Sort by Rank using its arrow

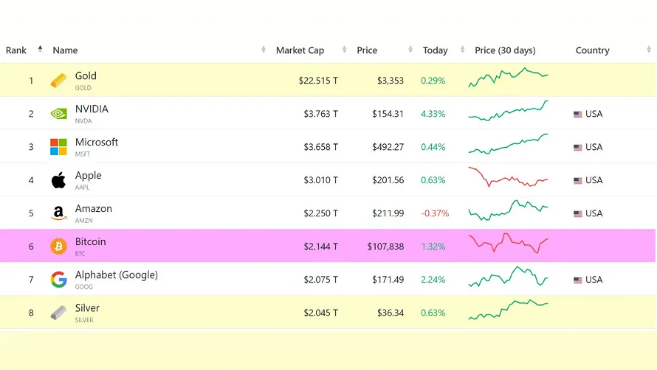(x=40, y=49)
